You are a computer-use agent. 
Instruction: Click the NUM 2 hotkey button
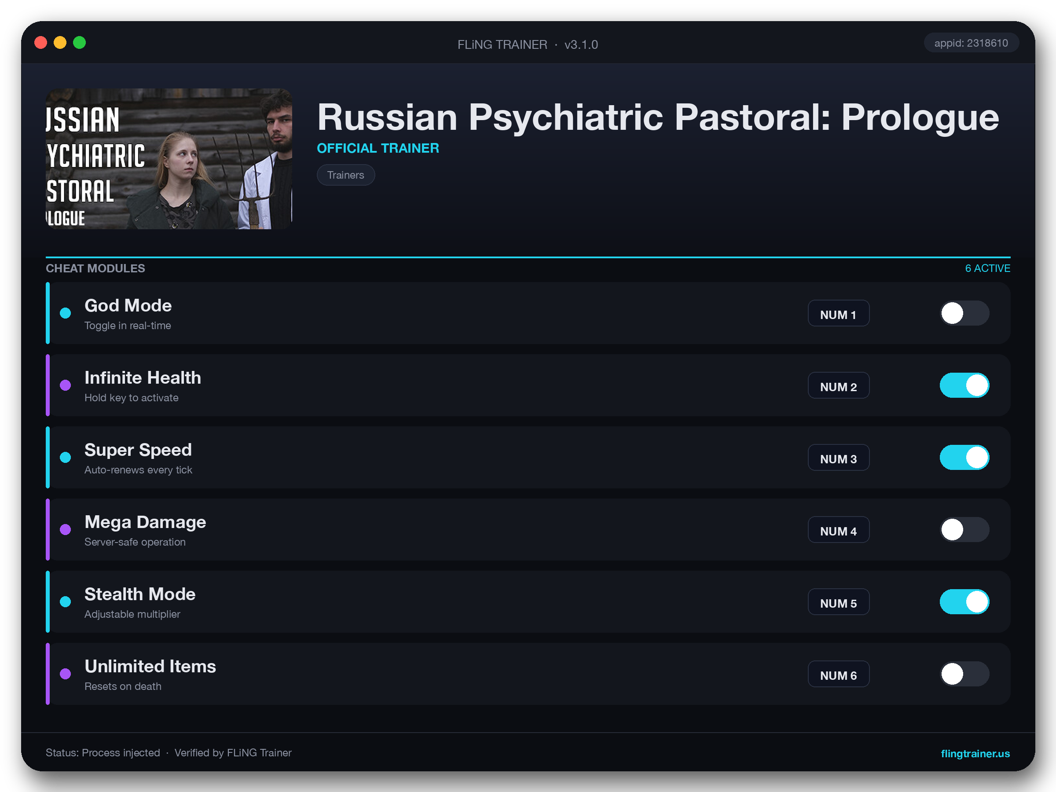tap(838, 385)
